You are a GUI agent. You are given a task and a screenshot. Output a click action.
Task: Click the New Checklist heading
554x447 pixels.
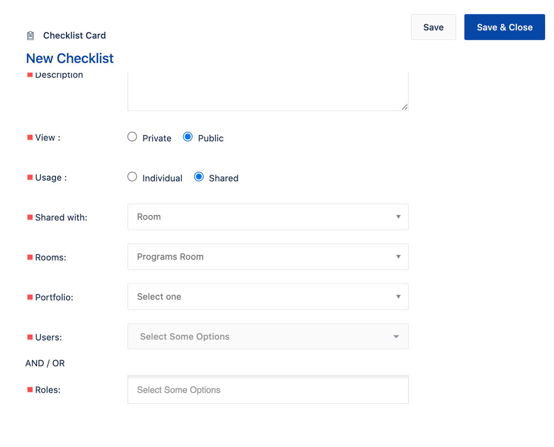70,58
